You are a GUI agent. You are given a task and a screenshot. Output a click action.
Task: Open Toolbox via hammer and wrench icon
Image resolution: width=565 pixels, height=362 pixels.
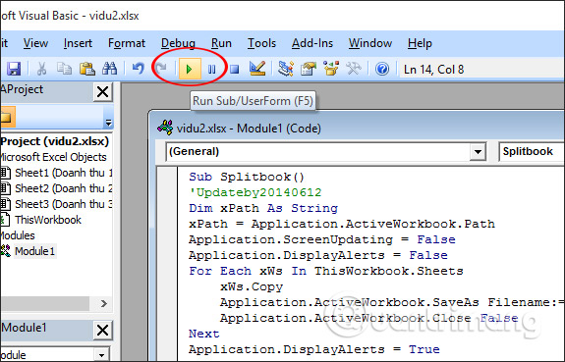coord(354,69)
